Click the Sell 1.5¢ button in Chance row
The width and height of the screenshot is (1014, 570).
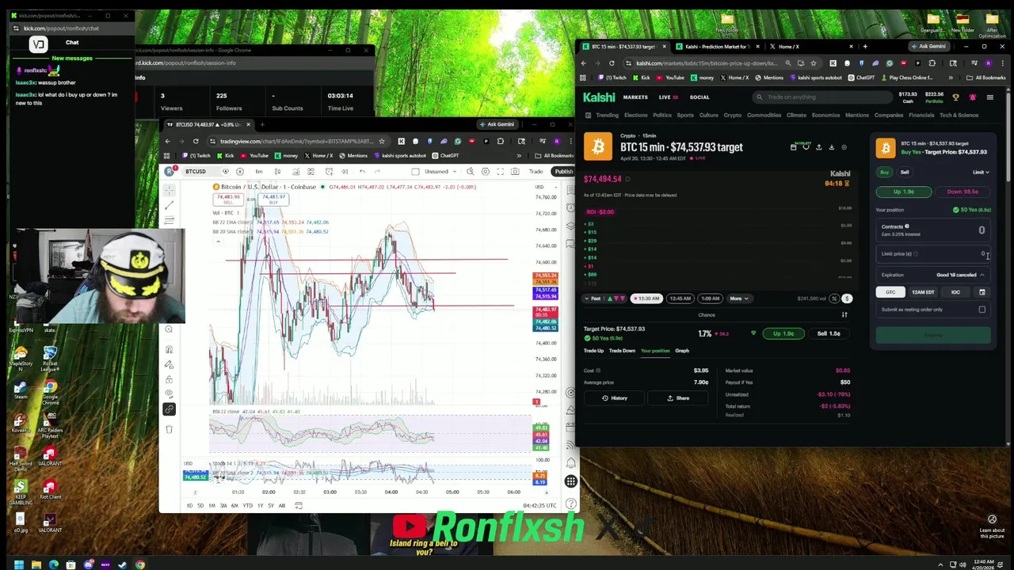click(x=829, y=333)
